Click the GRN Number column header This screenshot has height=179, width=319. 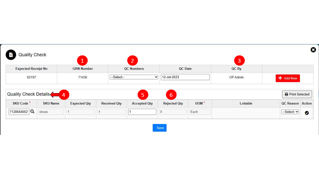click(82, 69)
